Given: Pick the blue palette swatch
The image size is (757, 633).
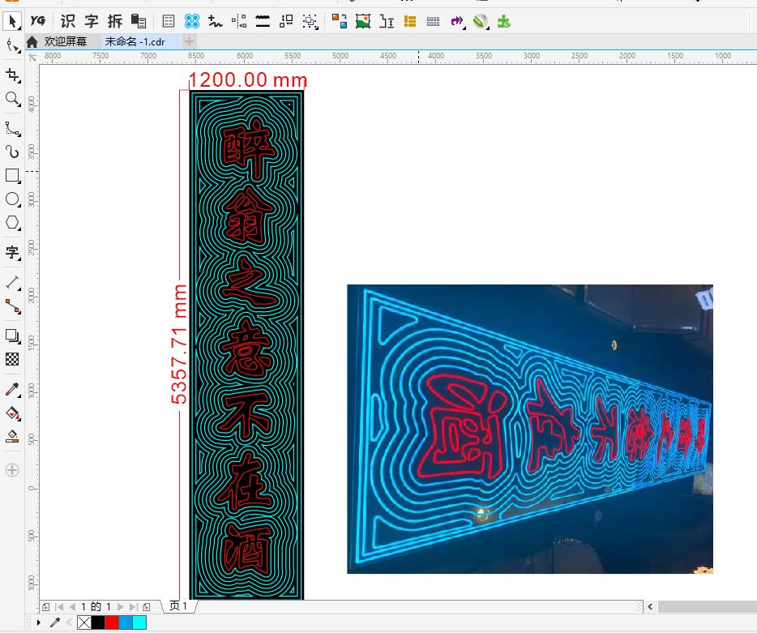Looking at the screenshot, I should pos(126,622).
